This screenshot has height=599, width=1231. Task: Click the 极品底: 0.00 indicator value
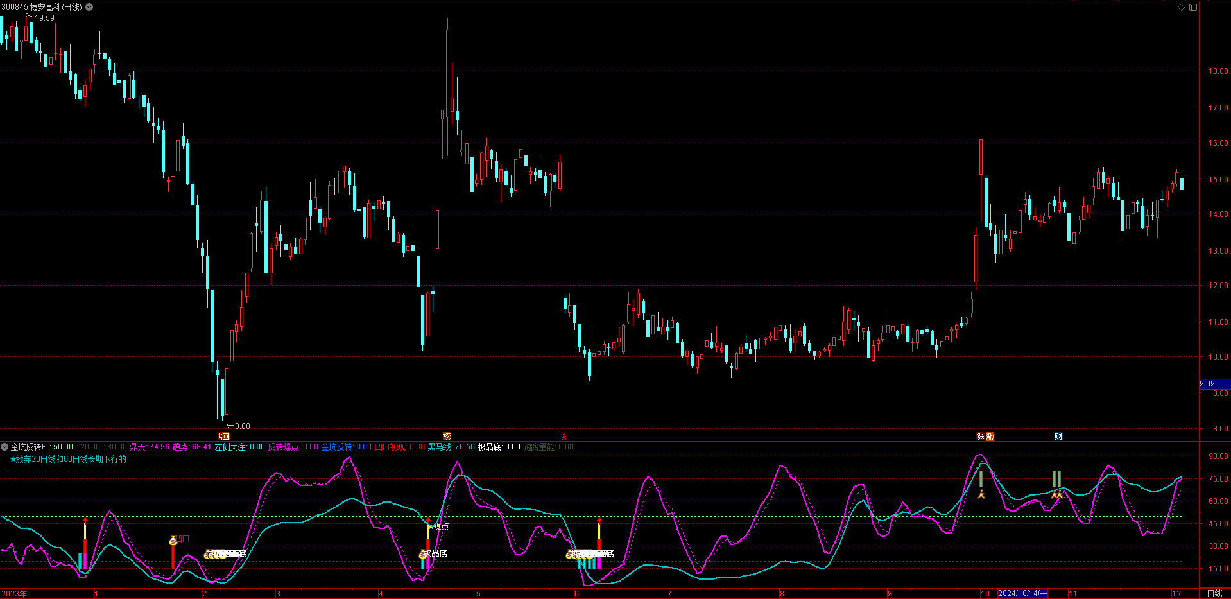(x=499, y=447)
